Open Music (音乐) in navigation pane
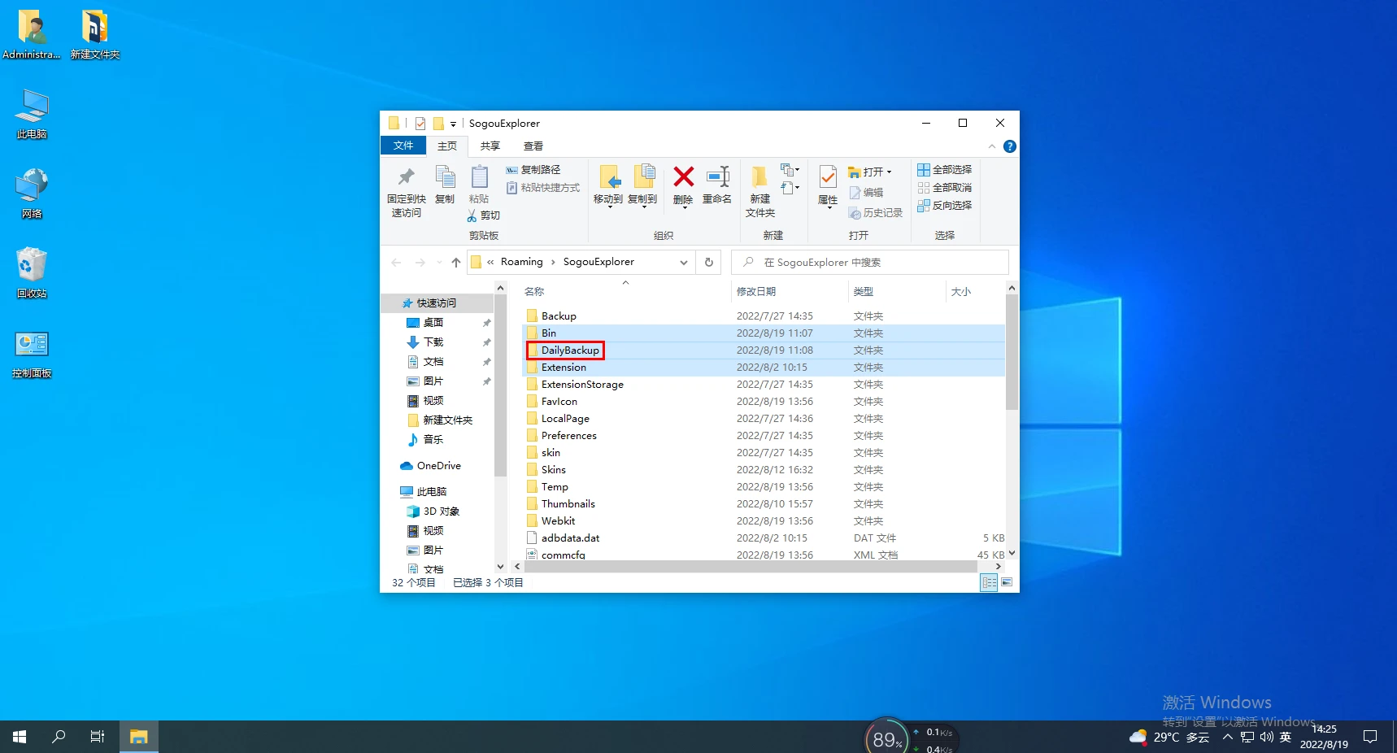 point(433,440)
